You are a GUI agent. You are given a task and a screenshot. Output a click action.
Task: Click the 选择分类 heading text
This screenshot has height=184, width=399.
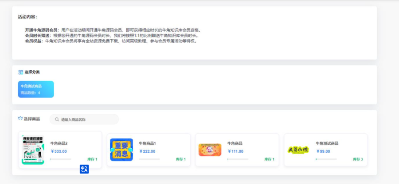pyautogui.click(x=32, y=72)
